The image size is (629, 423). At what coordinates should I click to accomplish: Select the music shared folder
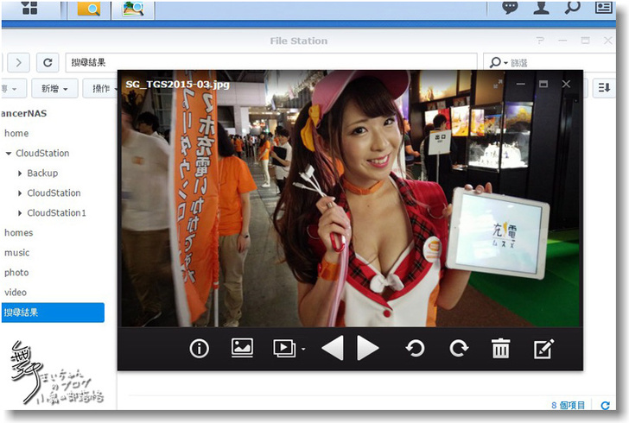pyautogui.click(x=16, y=253)
